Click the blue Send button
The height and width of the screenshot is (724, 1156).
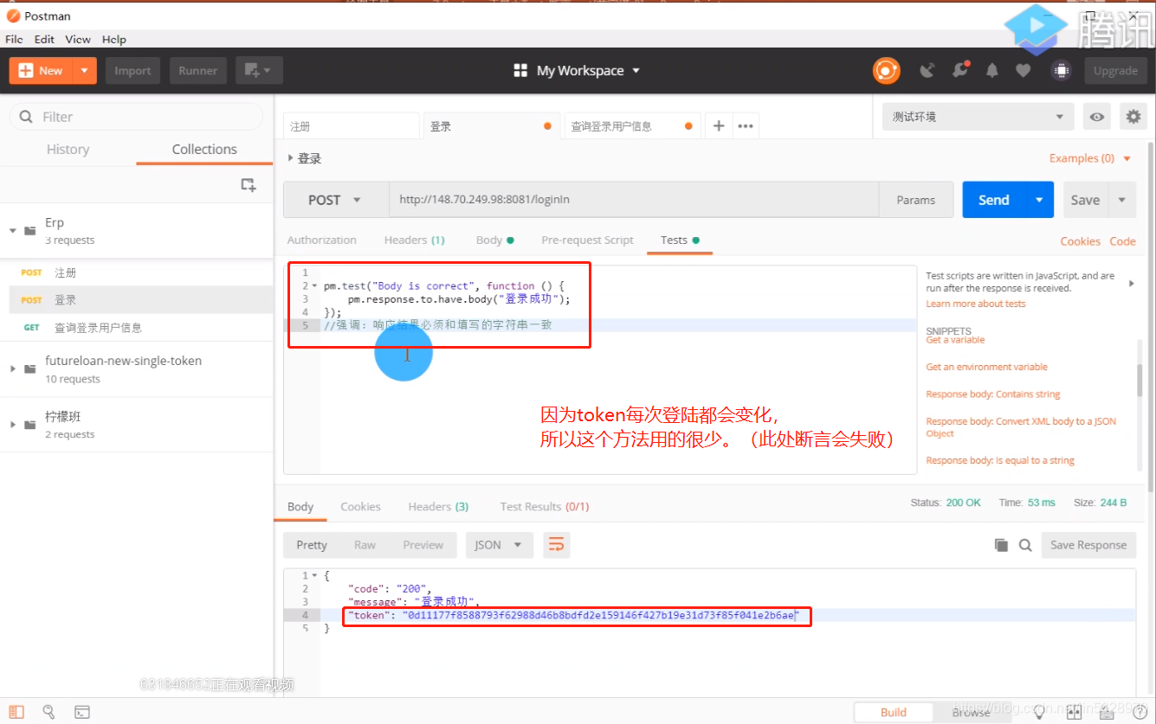pyautogui.click(x=994, y=200)
